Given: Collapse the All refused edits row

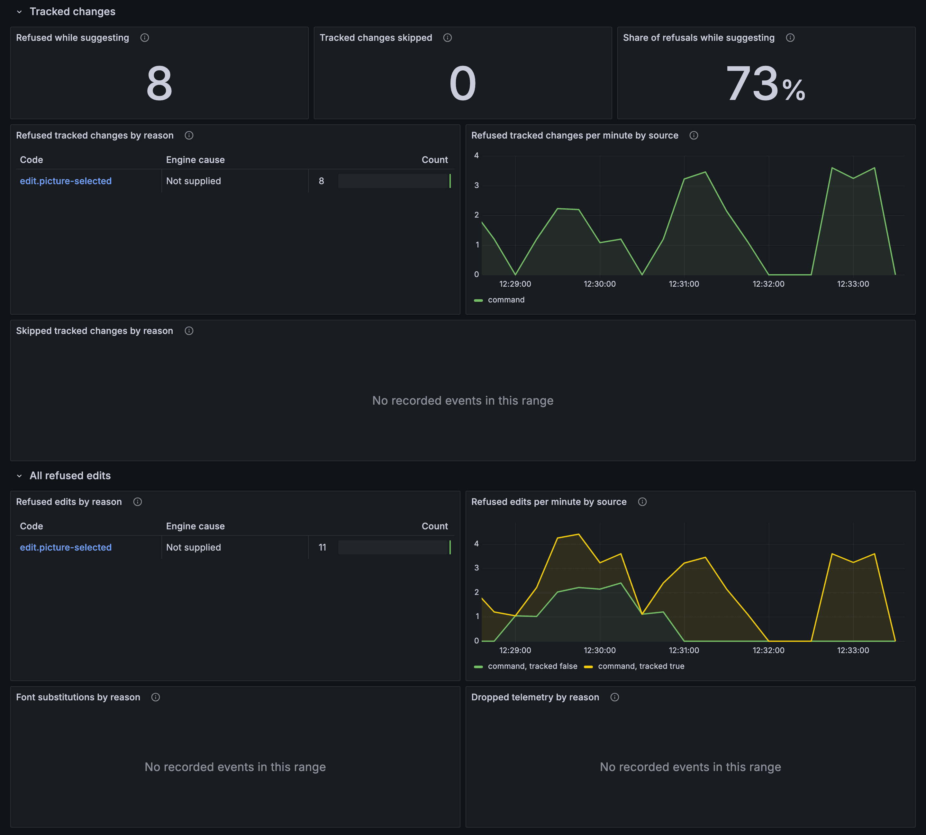Looking at the screenshot, I should point(19,476).
